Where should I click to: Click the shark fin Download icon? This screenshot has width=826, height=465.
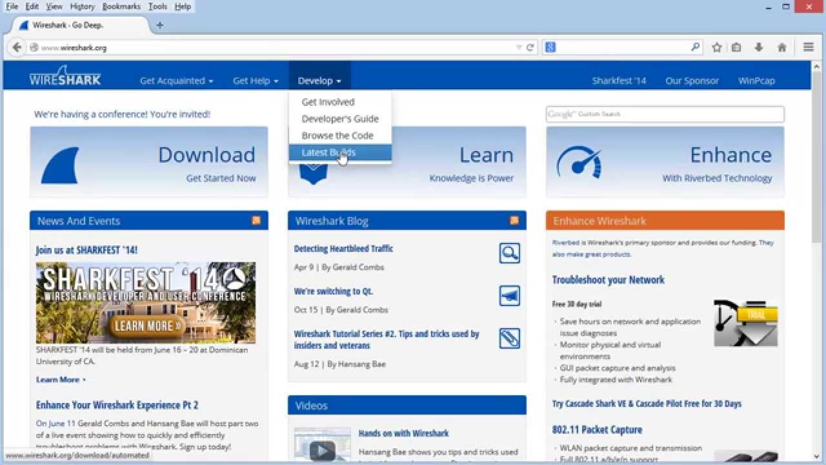coord(60,165)
